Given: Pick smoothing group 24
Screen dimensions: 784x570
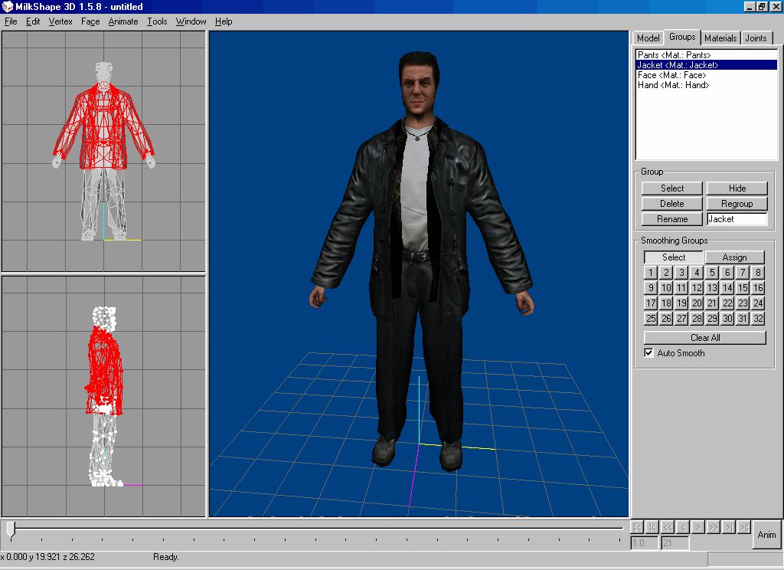Looking at the screenshot, I should point(758,303).
